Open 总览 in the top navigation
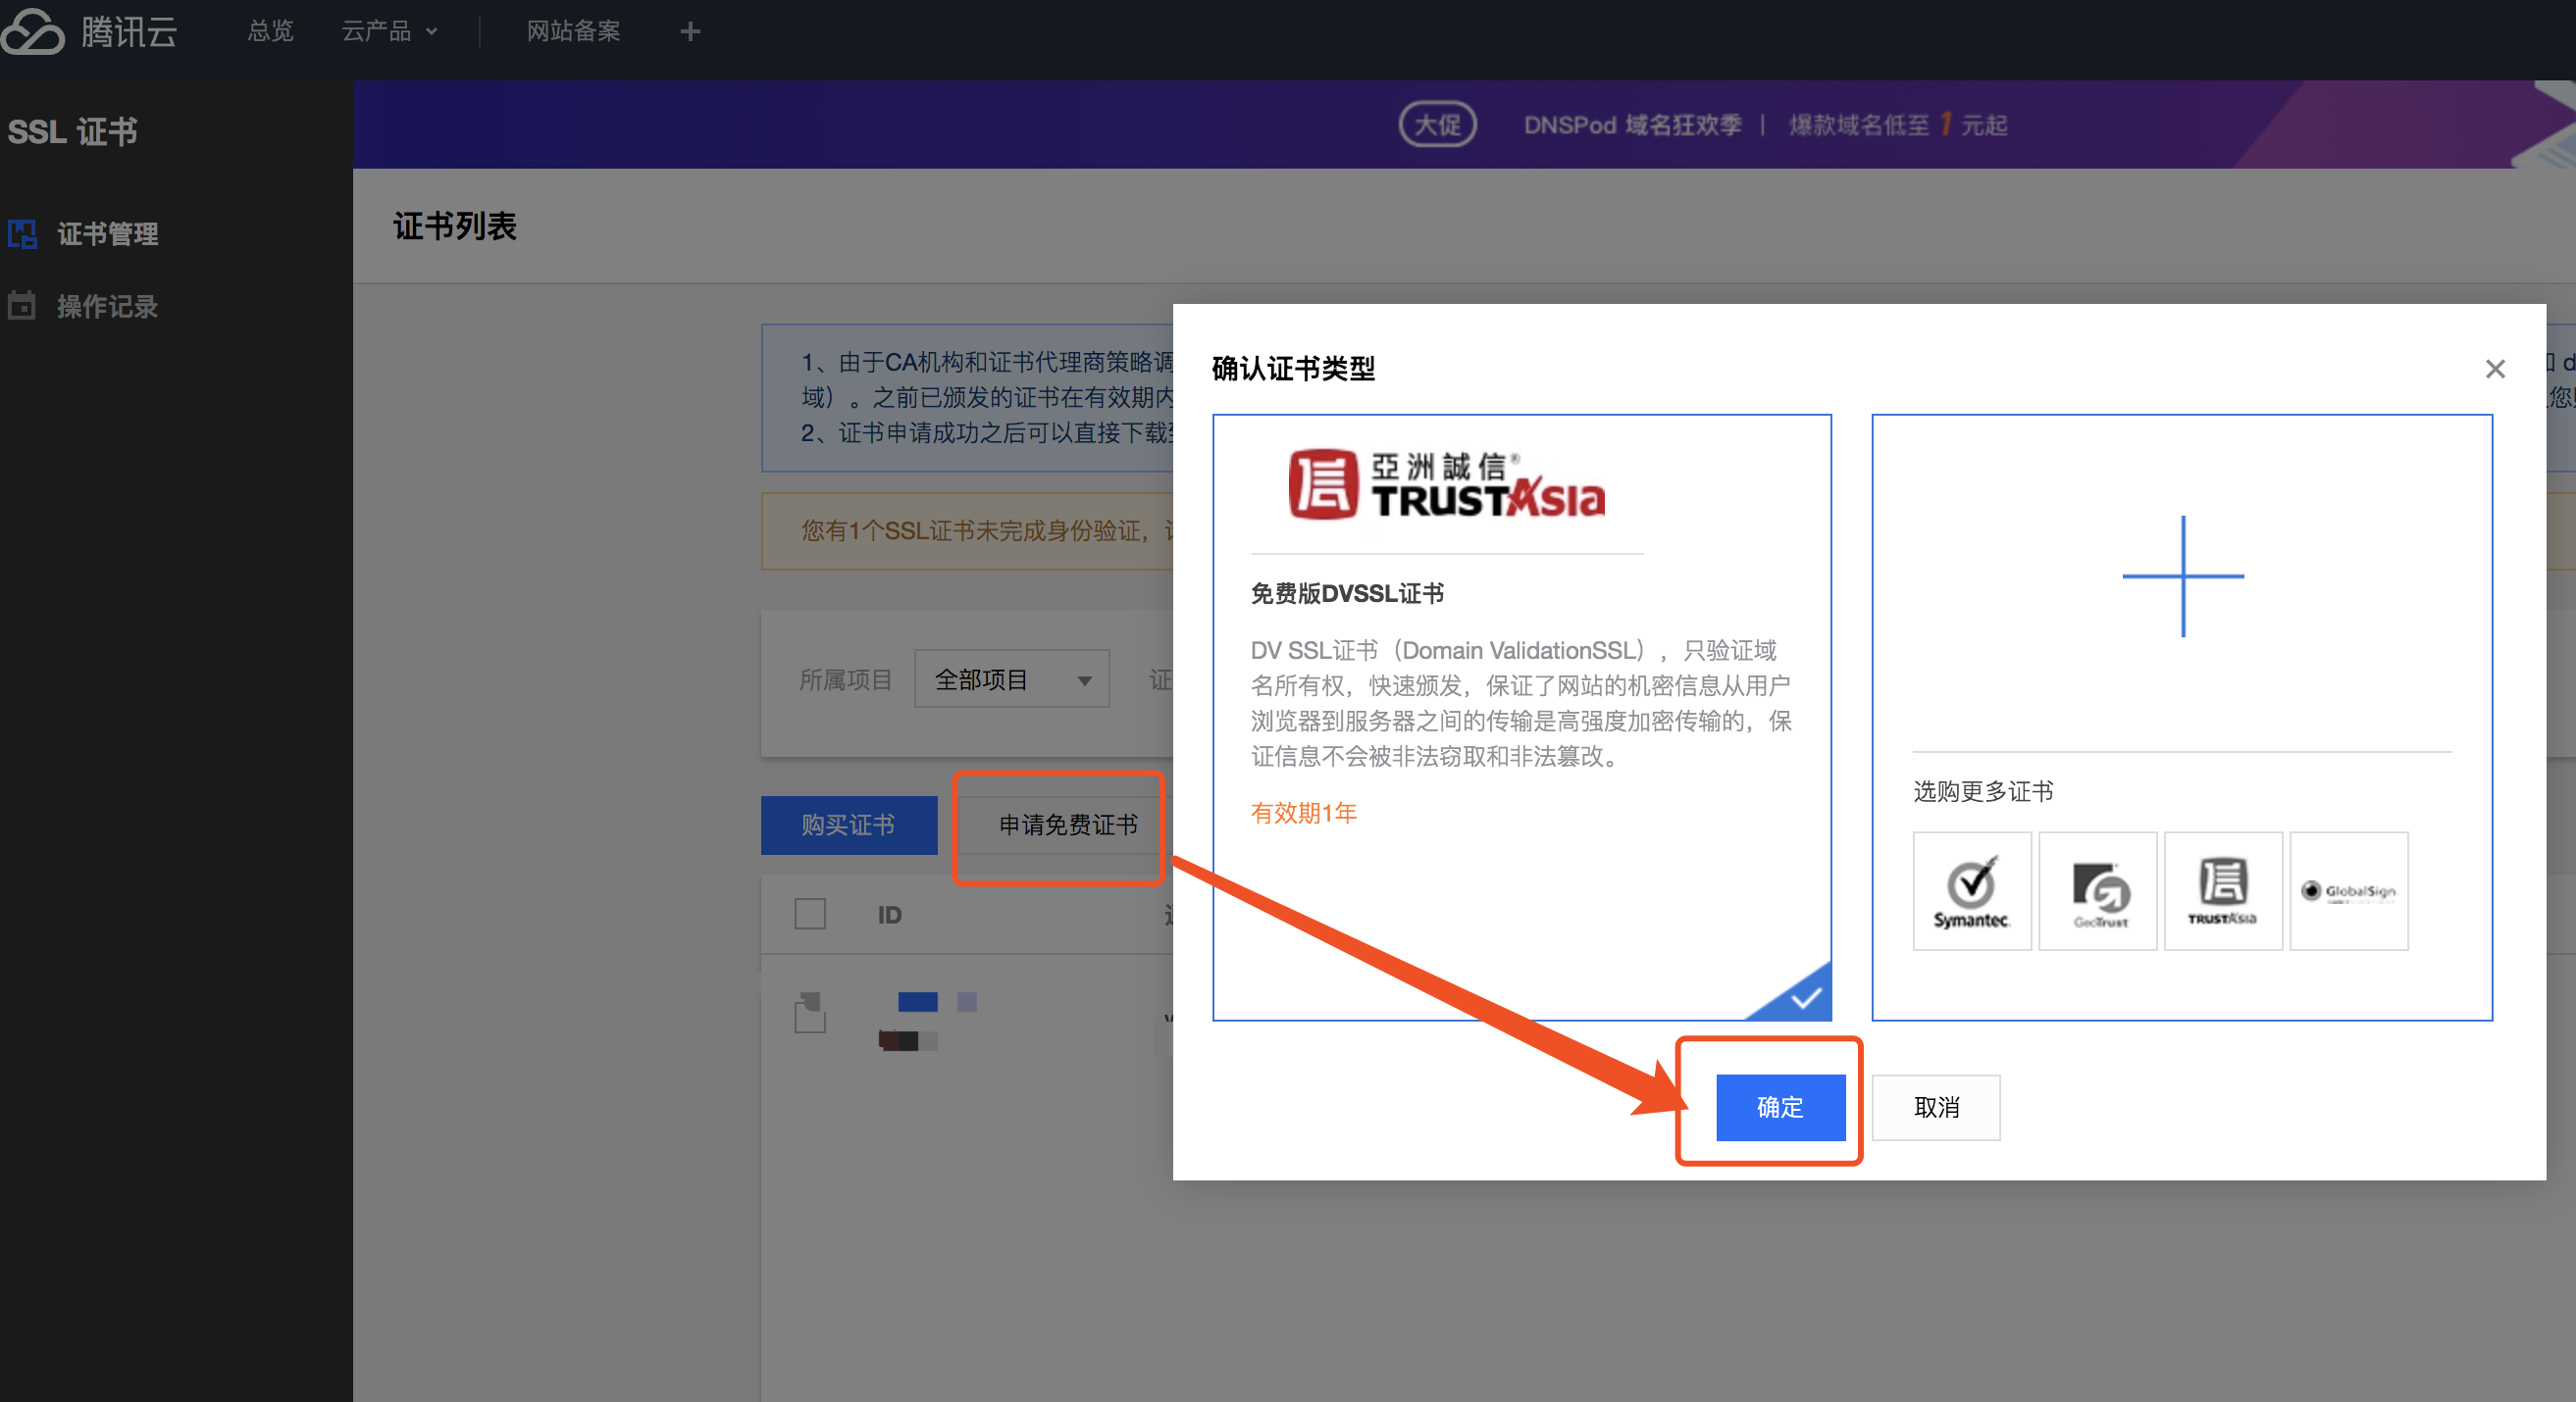The image size is (2576, 1402). click(270, 31)
